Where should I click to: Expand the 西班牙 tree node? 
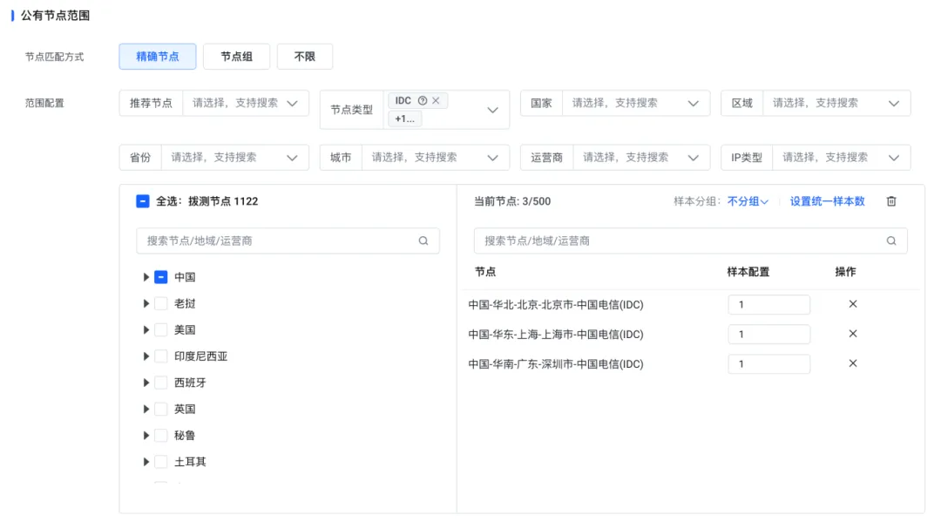tap(146, 383)
